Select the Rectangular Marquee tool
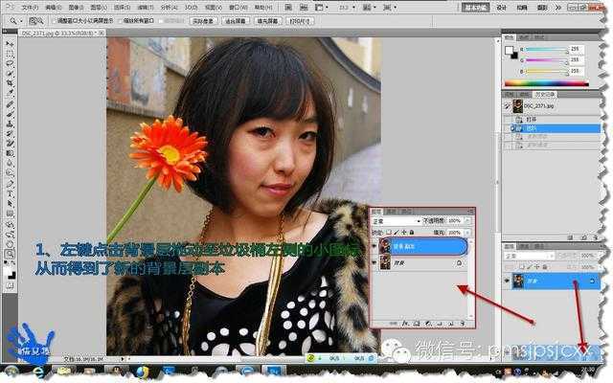 10,54
